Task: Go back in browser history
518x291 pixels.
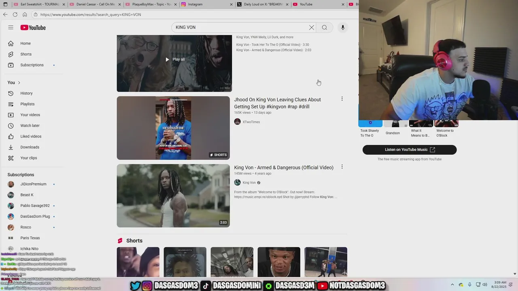Action: coord(5,15)
